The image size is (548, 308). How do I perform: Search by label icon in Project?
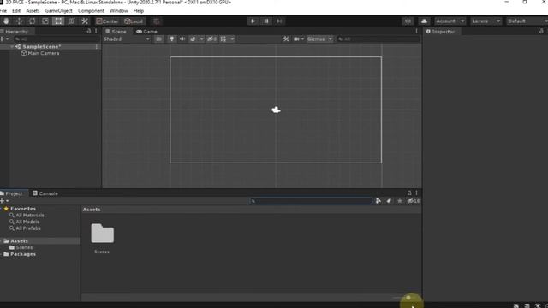coord(389,201)
